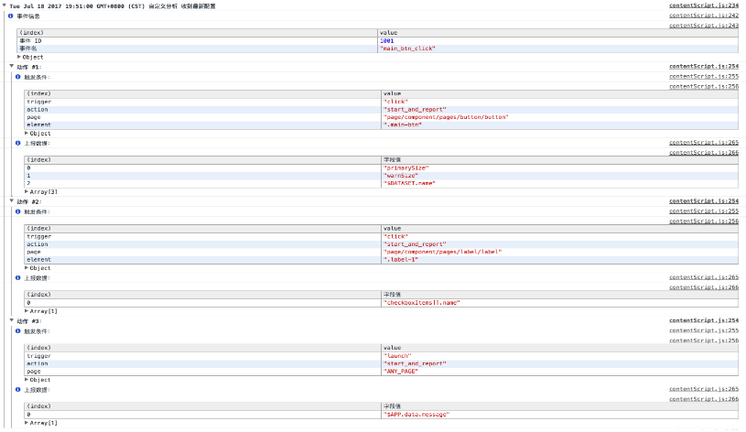Collapse the top timestamp log group
This screenshot has width=746, height=432.
point(5,6)
